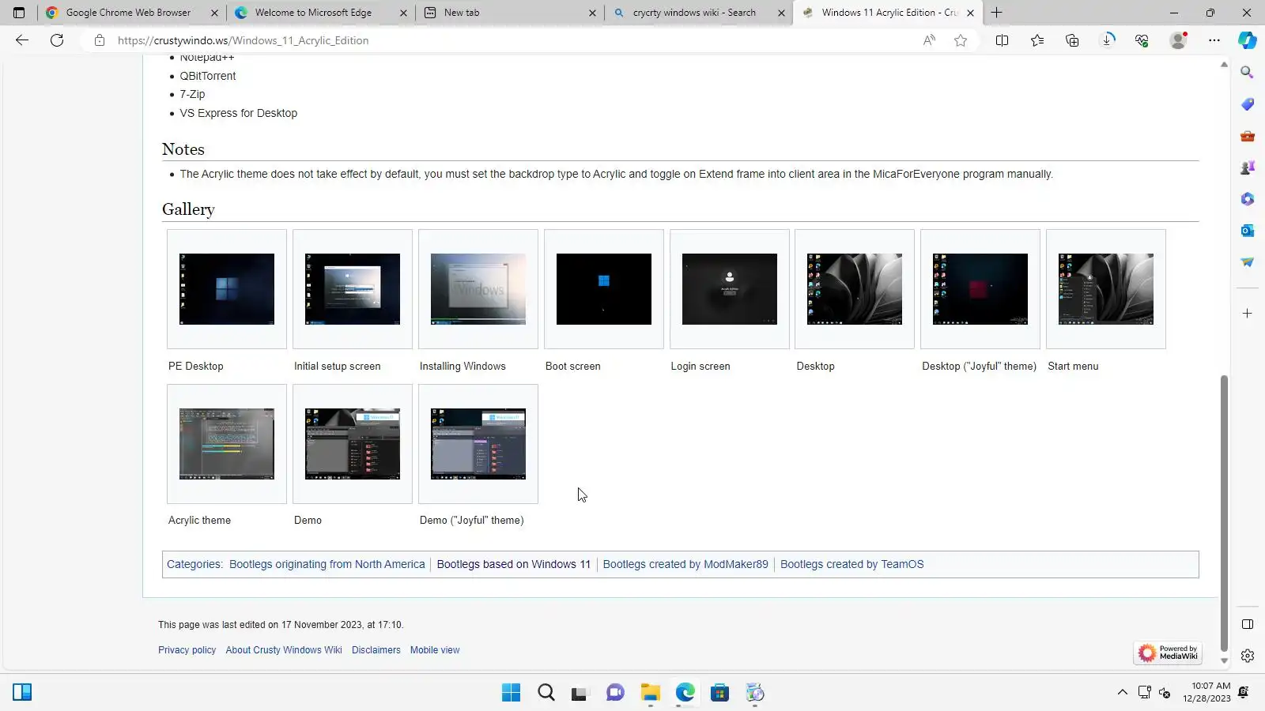Close the Google Chrome Web Browser tab
The height and width of the screenshot is (711, 1265).
(214, 13)
